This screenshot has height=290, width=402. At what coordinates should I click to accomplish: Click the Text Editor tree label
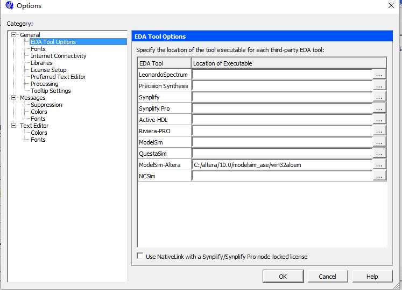pos(34,126)
